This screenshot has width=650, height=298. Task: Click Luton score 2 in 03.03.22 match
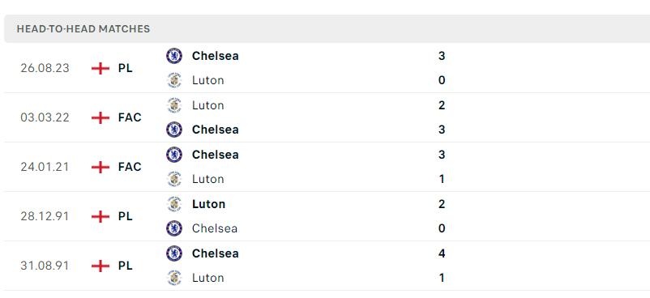pyautogui.click(x=442, y=105)
